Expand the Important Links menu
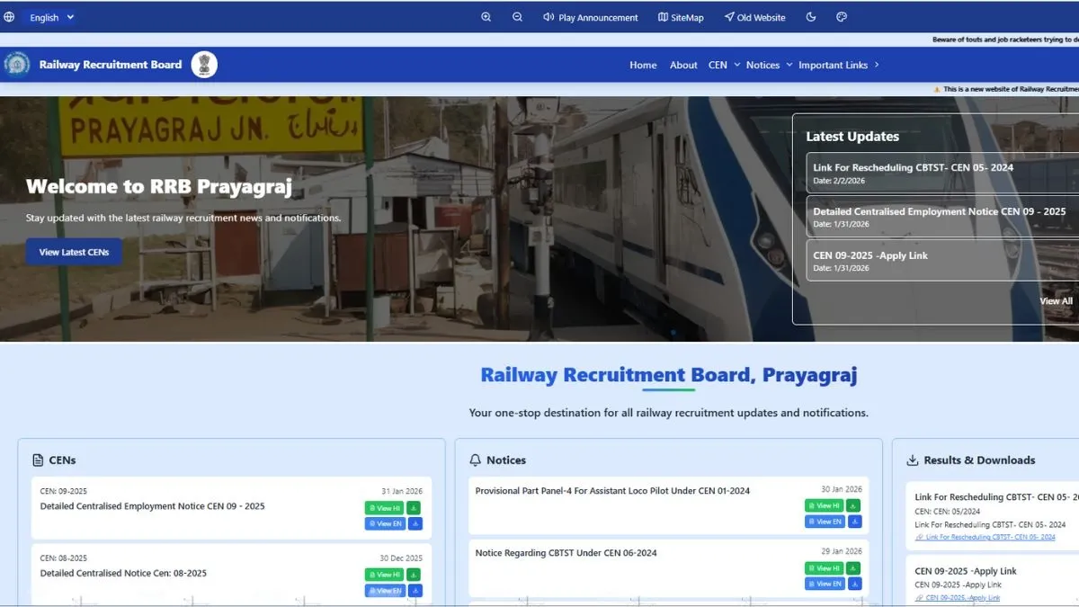This screenshot has width=1079, height=607. click(838, 65)
